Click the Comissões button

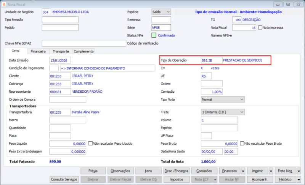pos(204,171)
